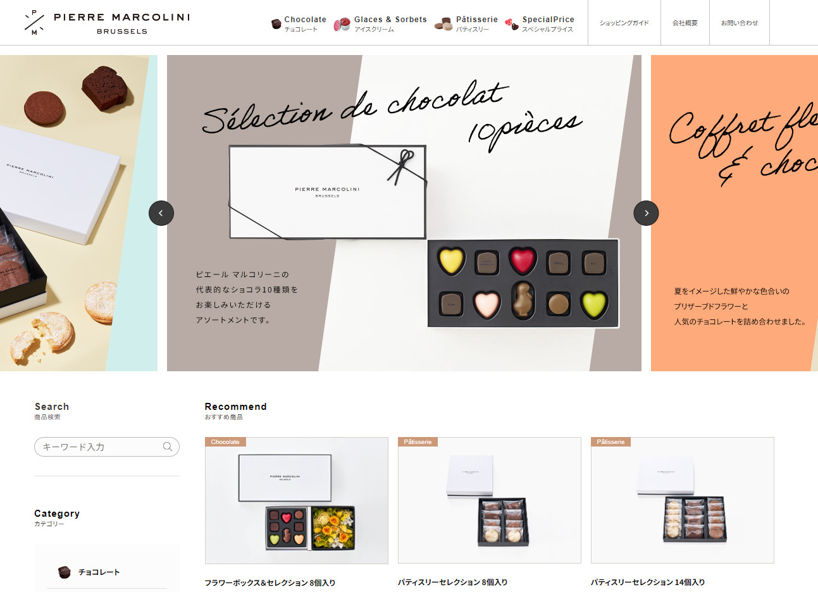Go to previous carousel slide arrow
This screenshot has width=818, height=592.
(x=161, y=213)
